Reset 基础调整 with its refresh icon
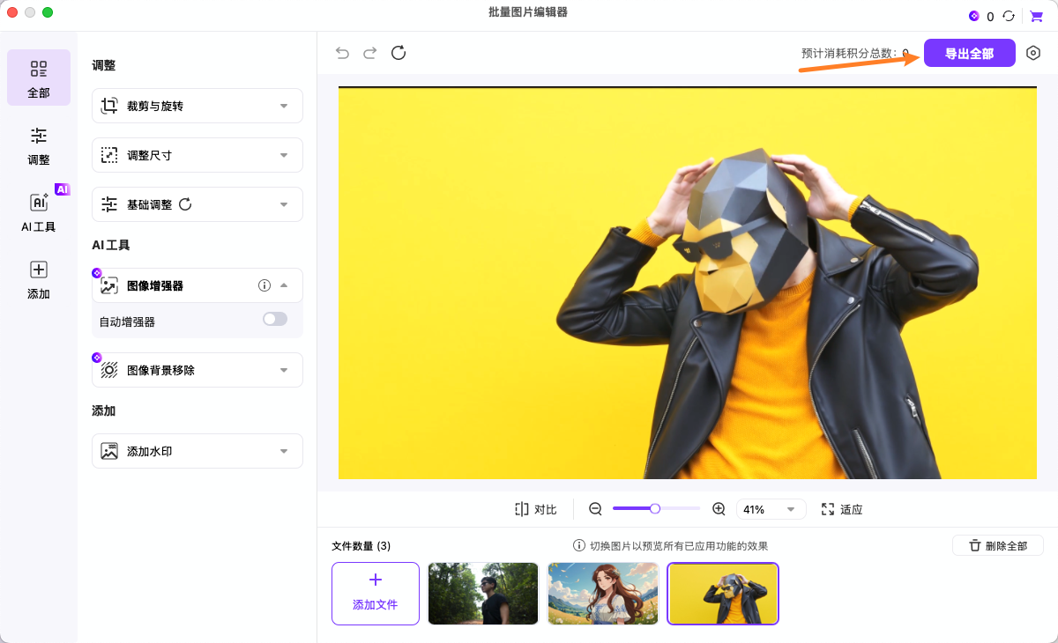Screen dimensions: 1058x643 (185, 204)
